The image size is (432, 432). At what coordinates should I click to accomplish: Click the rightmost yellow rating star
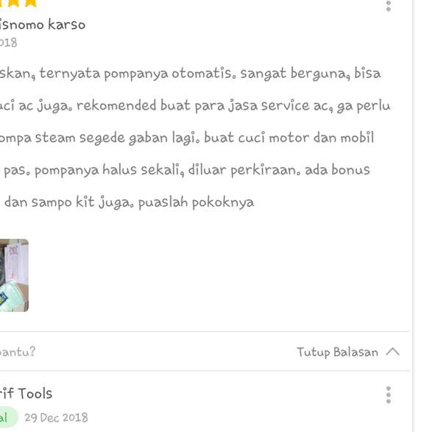pyautogui.click(x=31, y=3)
